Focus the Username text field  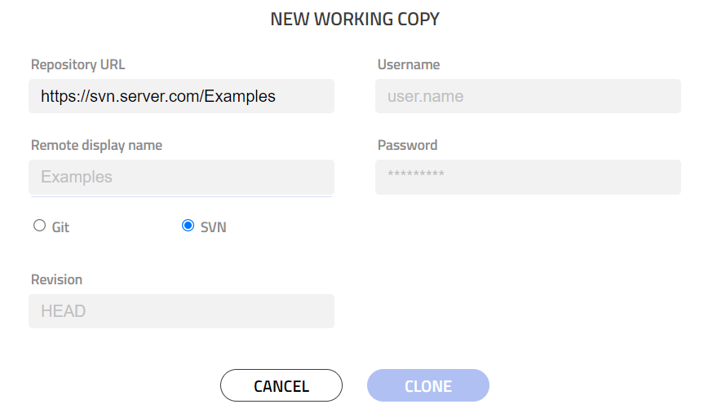528,96
